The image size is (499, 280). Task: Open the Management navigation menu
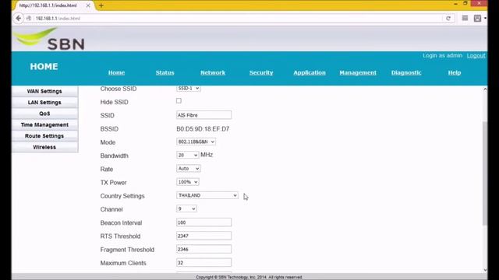point(358,72)
